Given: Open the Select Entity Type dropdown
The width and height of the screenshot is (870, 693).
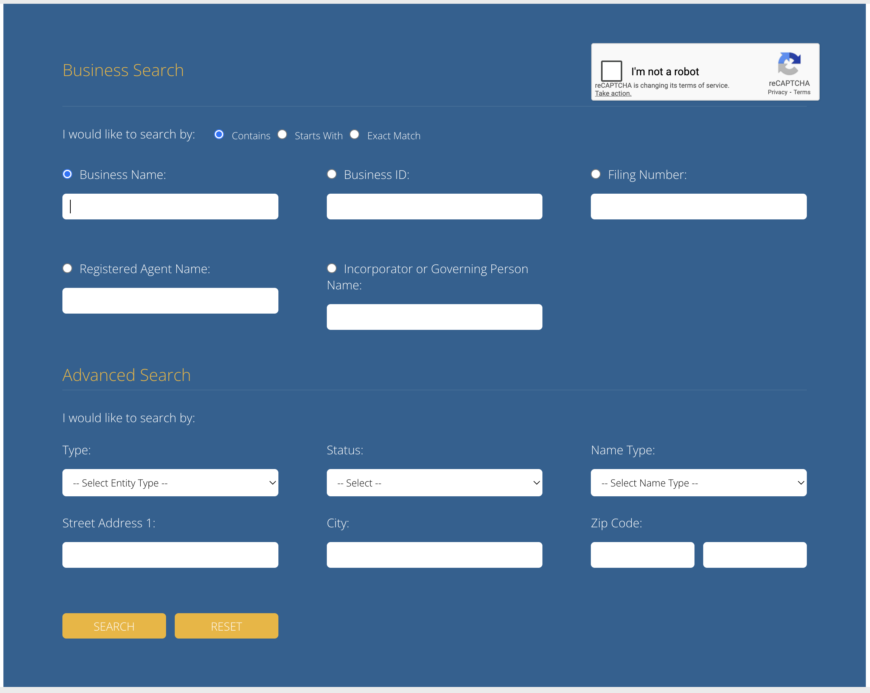Looking at the screenshot, I should [170, 483].
